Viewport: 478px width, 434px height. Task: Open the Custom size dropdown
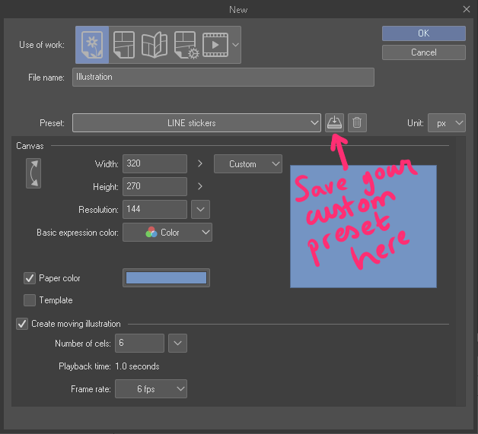(248, 164)
